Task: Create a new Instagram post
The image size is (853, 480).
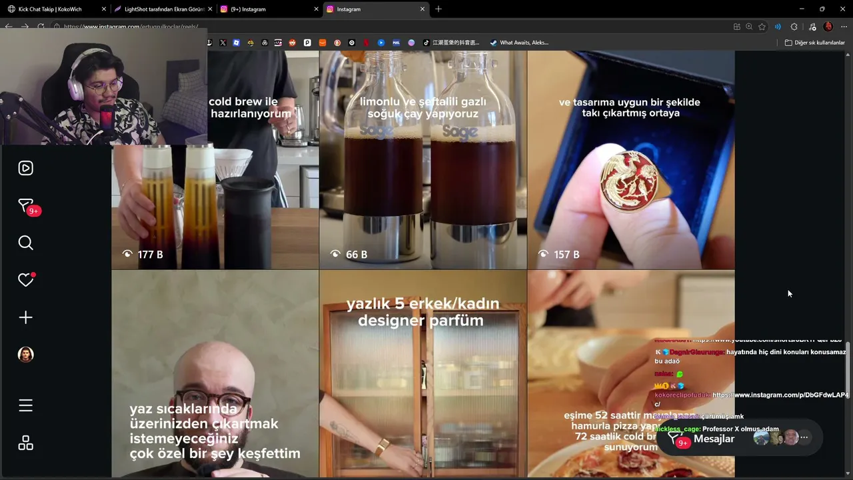Action: click(25, 317)
